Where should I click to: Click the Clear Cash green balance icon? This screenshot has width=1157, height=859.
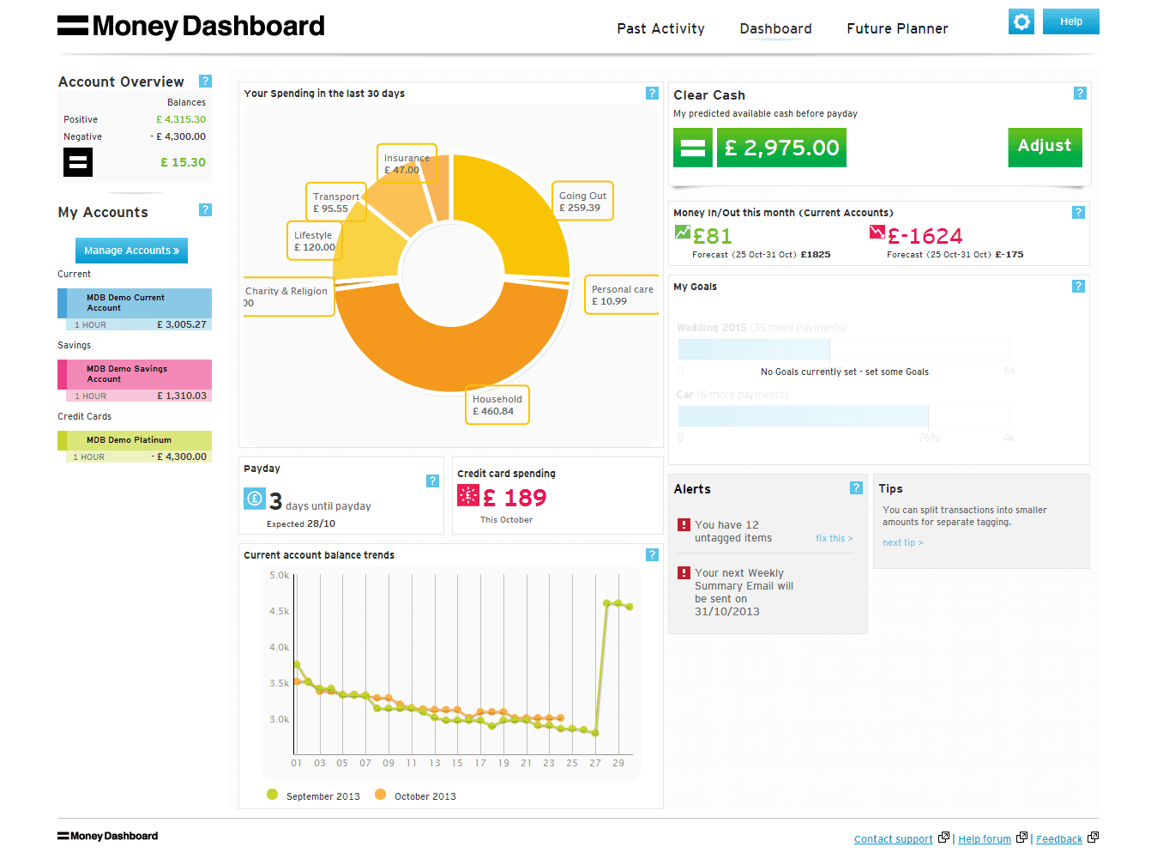click(x=692, y=148)
